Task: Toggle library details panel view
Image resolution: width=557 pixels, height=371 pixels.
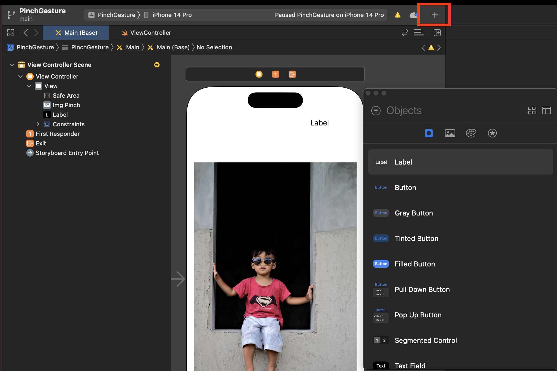Action: 546,110
